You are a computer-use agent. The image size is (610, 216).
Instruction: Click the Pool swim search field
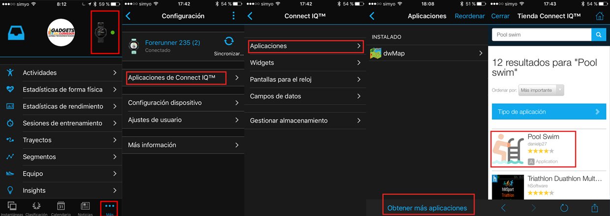tap(542, 34)
